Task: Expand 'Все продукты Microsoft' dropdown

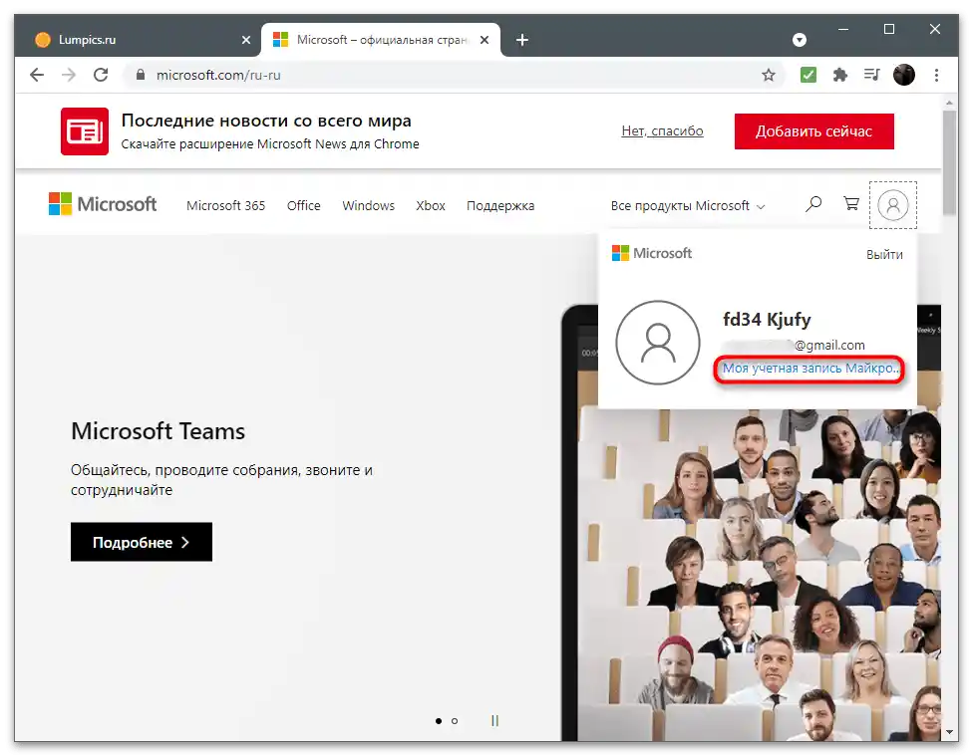Action: tap(688, 205)
